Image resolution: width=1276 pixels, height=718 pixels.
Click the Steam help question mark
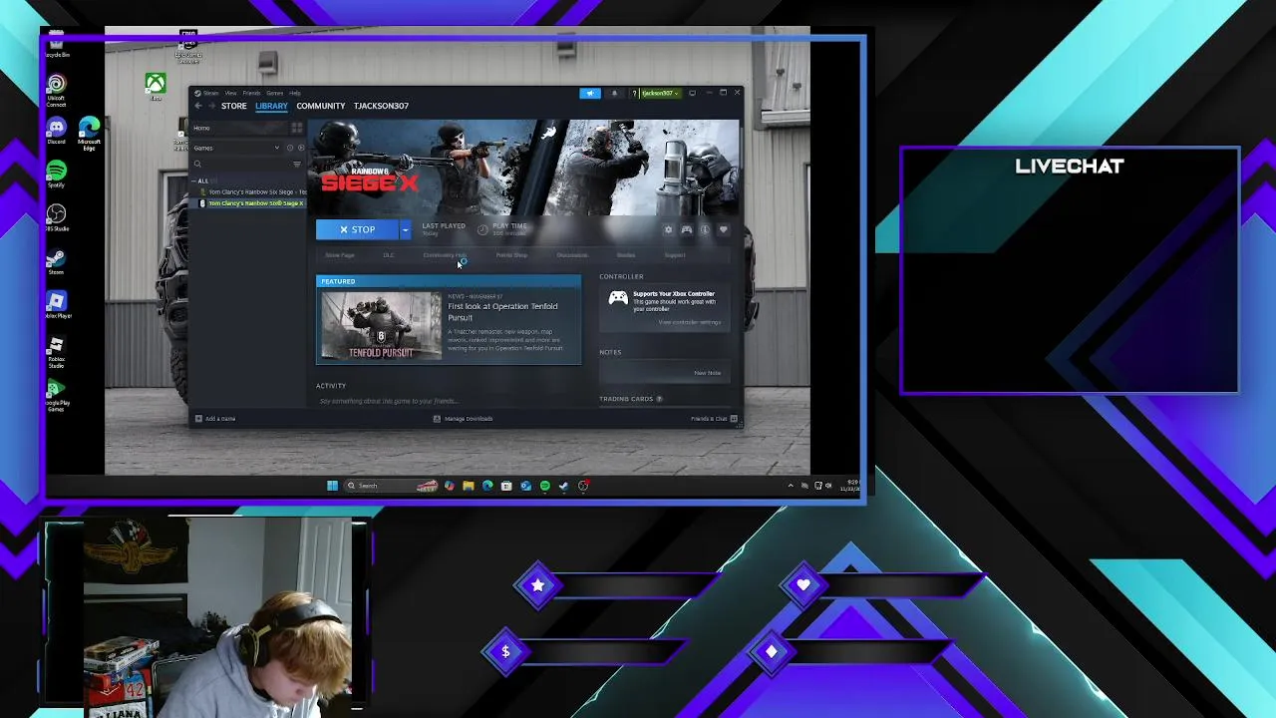(x=634, y=93)
